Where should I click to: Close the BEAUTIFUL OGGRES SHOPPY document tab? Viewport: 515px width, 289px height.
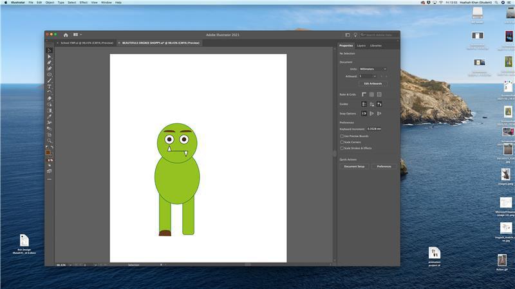[119, 43]
